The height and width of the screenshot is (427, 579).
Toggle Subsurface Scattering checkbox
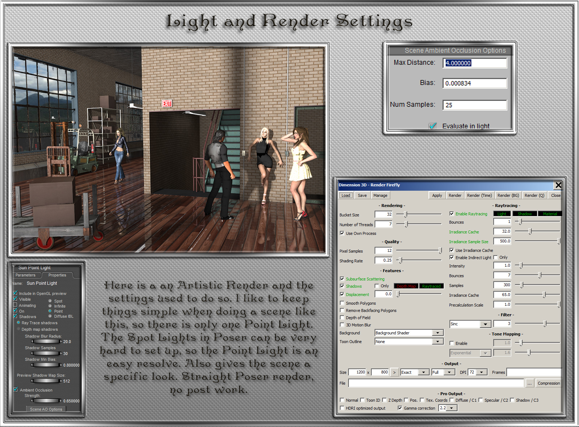(x=342, y=279)
